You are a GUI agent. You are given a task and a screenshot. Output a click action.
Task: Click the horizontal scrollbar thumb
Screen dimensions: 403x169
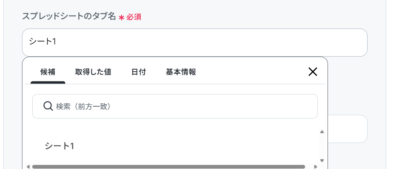pos(168,167)
